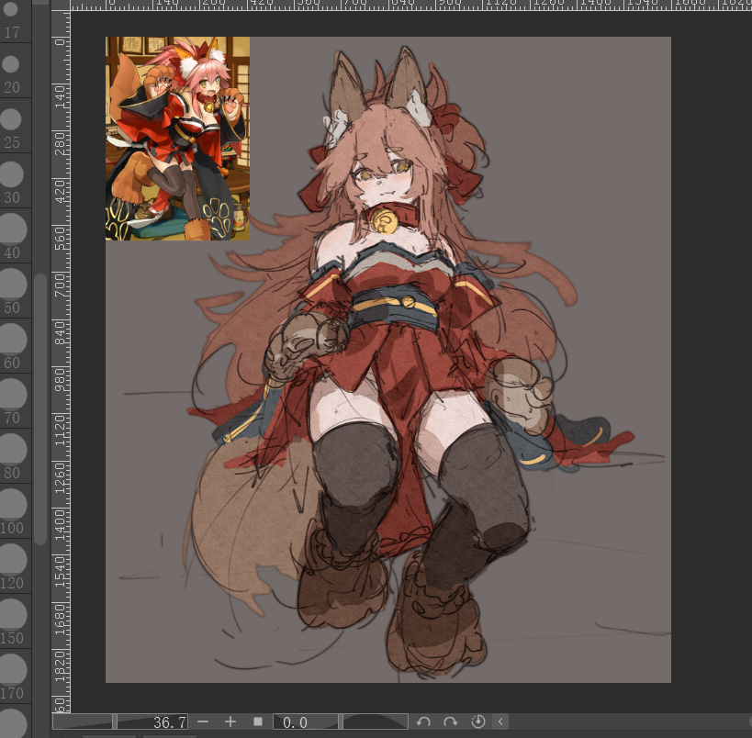Rotate canvas view clockwise
Viewport: 752px width, 738px height.
pyautogui.click(x=451, y=721)
